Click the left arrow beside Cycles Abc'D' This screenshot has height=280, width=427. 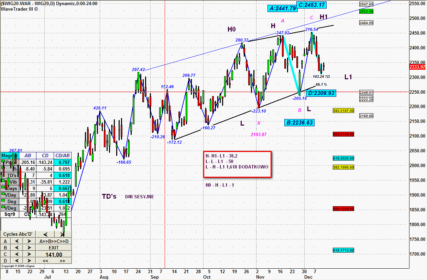(x=45, y=234)
